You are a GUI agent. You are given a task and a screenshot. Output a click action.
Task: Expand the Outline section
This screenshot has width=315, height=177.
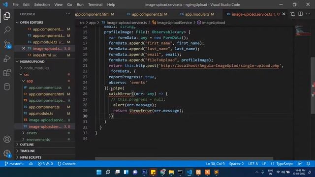point(27,145)
